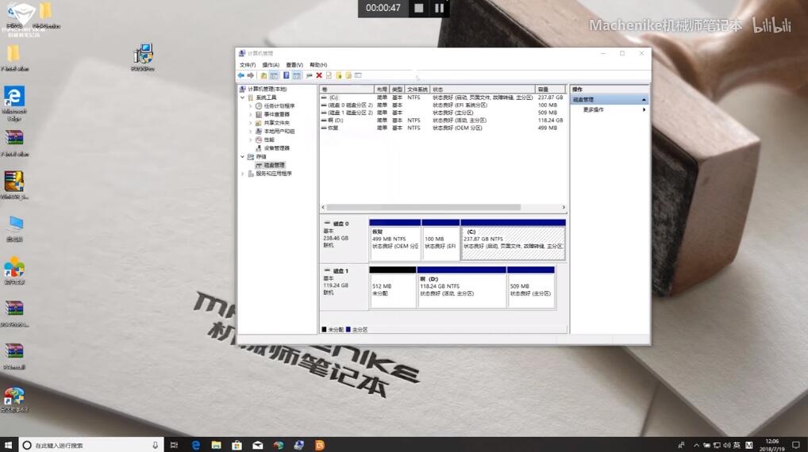Click the 类型 column header

click(x=398, y=90)
